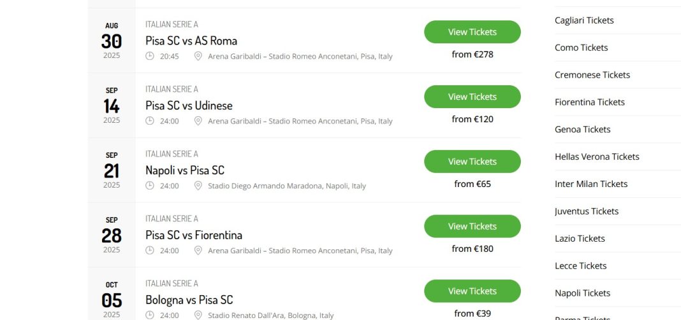This screenshot has width=681, height=320.
Task: Click clock icon in Napoli vs Pisa SC row
Action: pyautogui.click(x=149, y=186)
